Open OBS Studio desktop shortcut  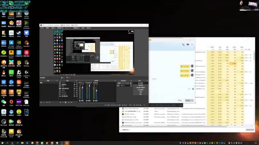4,122
